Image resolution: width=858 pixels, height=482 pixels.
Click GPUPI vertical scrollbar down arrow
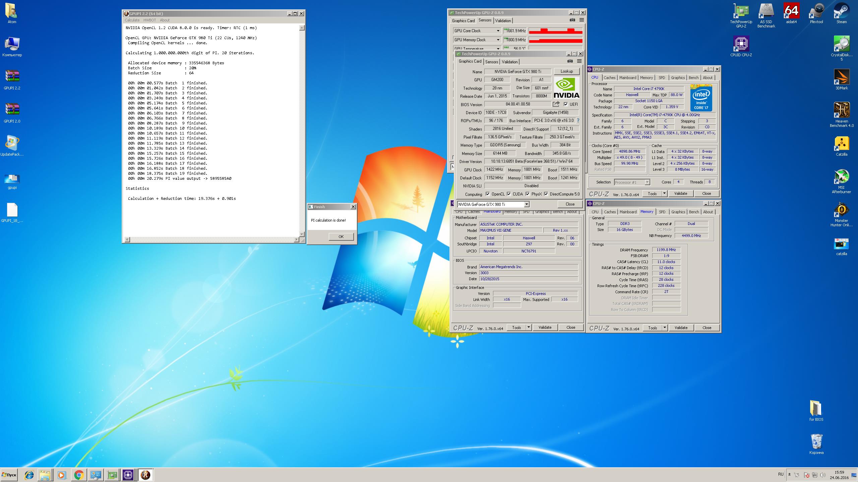(x=302, y=234)
